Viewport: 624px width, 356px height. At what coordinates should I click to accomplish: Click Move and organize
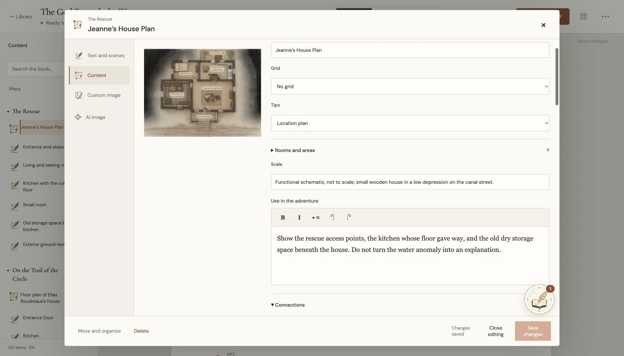99,331
